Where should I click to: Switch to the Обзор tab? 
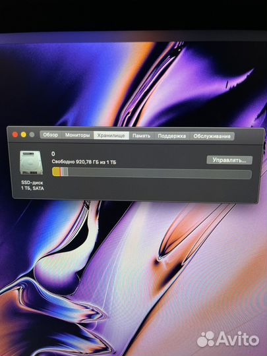(51, 135)
